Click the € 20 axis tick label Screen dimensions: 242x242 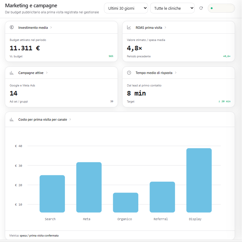18,185
